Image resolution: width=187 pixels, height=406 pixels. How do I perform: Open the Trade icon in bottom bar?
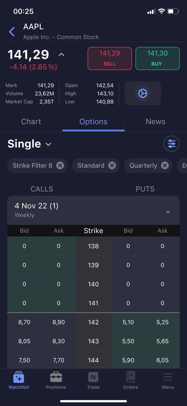93,377
